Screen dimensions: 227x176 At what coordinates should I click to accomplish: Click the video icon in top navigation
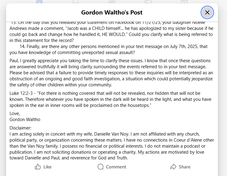[x=184, y=2]
